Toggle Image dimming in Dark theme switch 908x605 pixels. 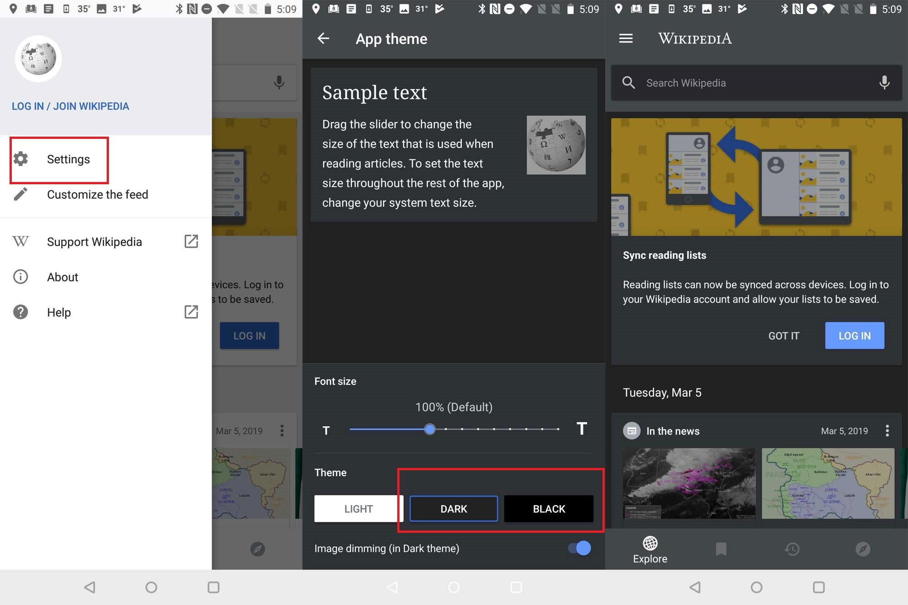tap(579, 548)
